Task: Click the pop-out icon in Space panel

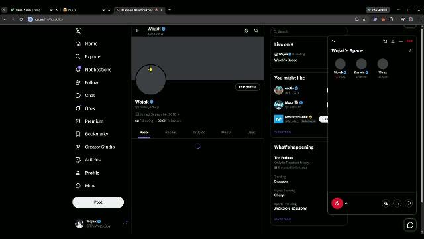Action: click(x=385, y=41)
